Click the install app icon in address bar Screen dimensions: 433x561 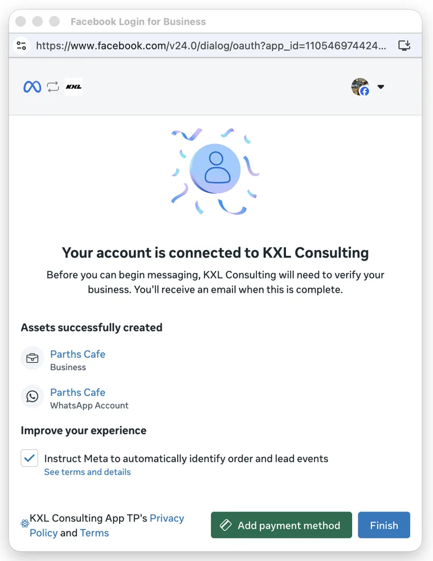405,46
